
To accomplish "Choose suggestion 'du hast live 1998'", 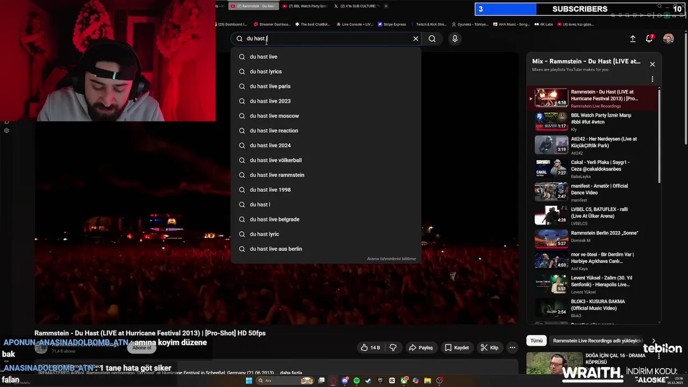I will pos(326,190).
